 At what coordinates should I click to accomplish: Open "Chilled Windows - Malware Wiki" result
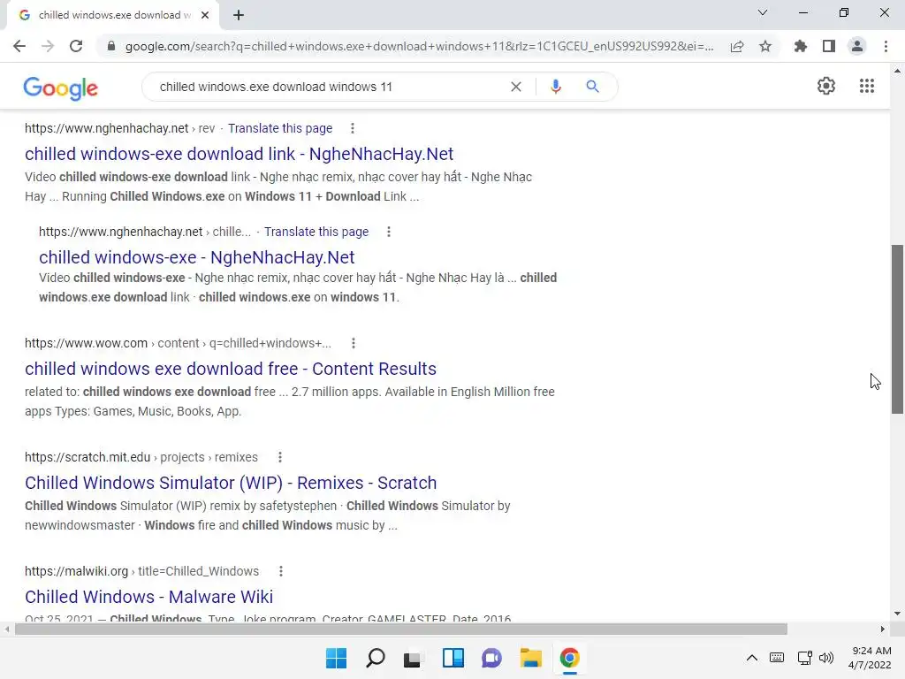point(148,597)
